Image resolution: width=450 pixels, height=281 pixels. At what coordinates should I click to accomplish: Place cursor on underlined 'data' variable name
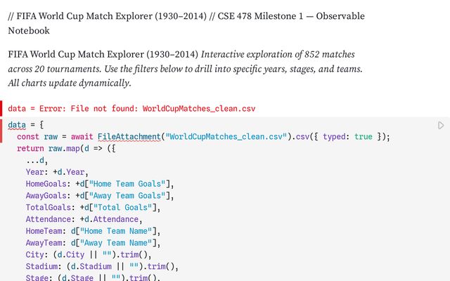point(16,126)
